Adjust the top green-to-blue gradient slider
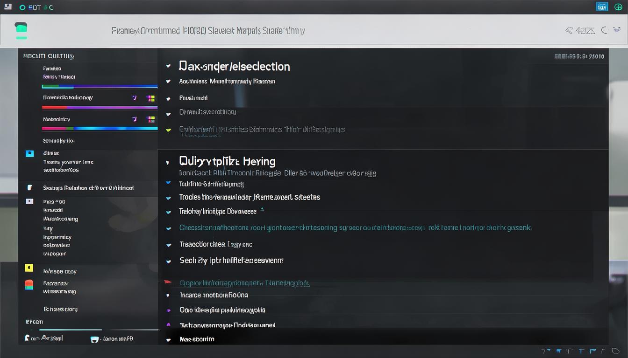Viewport: 628px width, 358px height. pyautogui.click(x=100, y=86)
